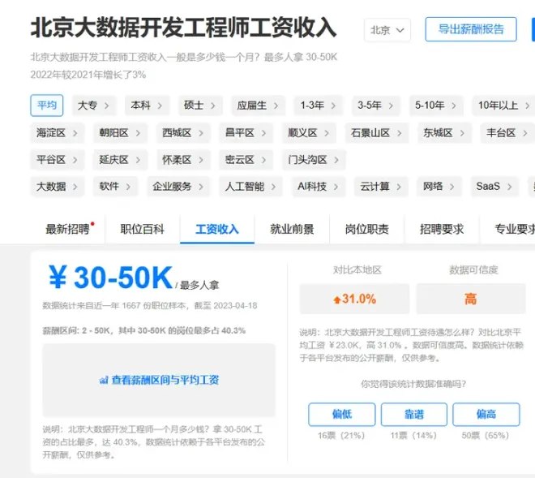Choose the 应届生 experience tag
This screenshot has height=478, width=535.
pyautogui.click(x=257, y=106)
